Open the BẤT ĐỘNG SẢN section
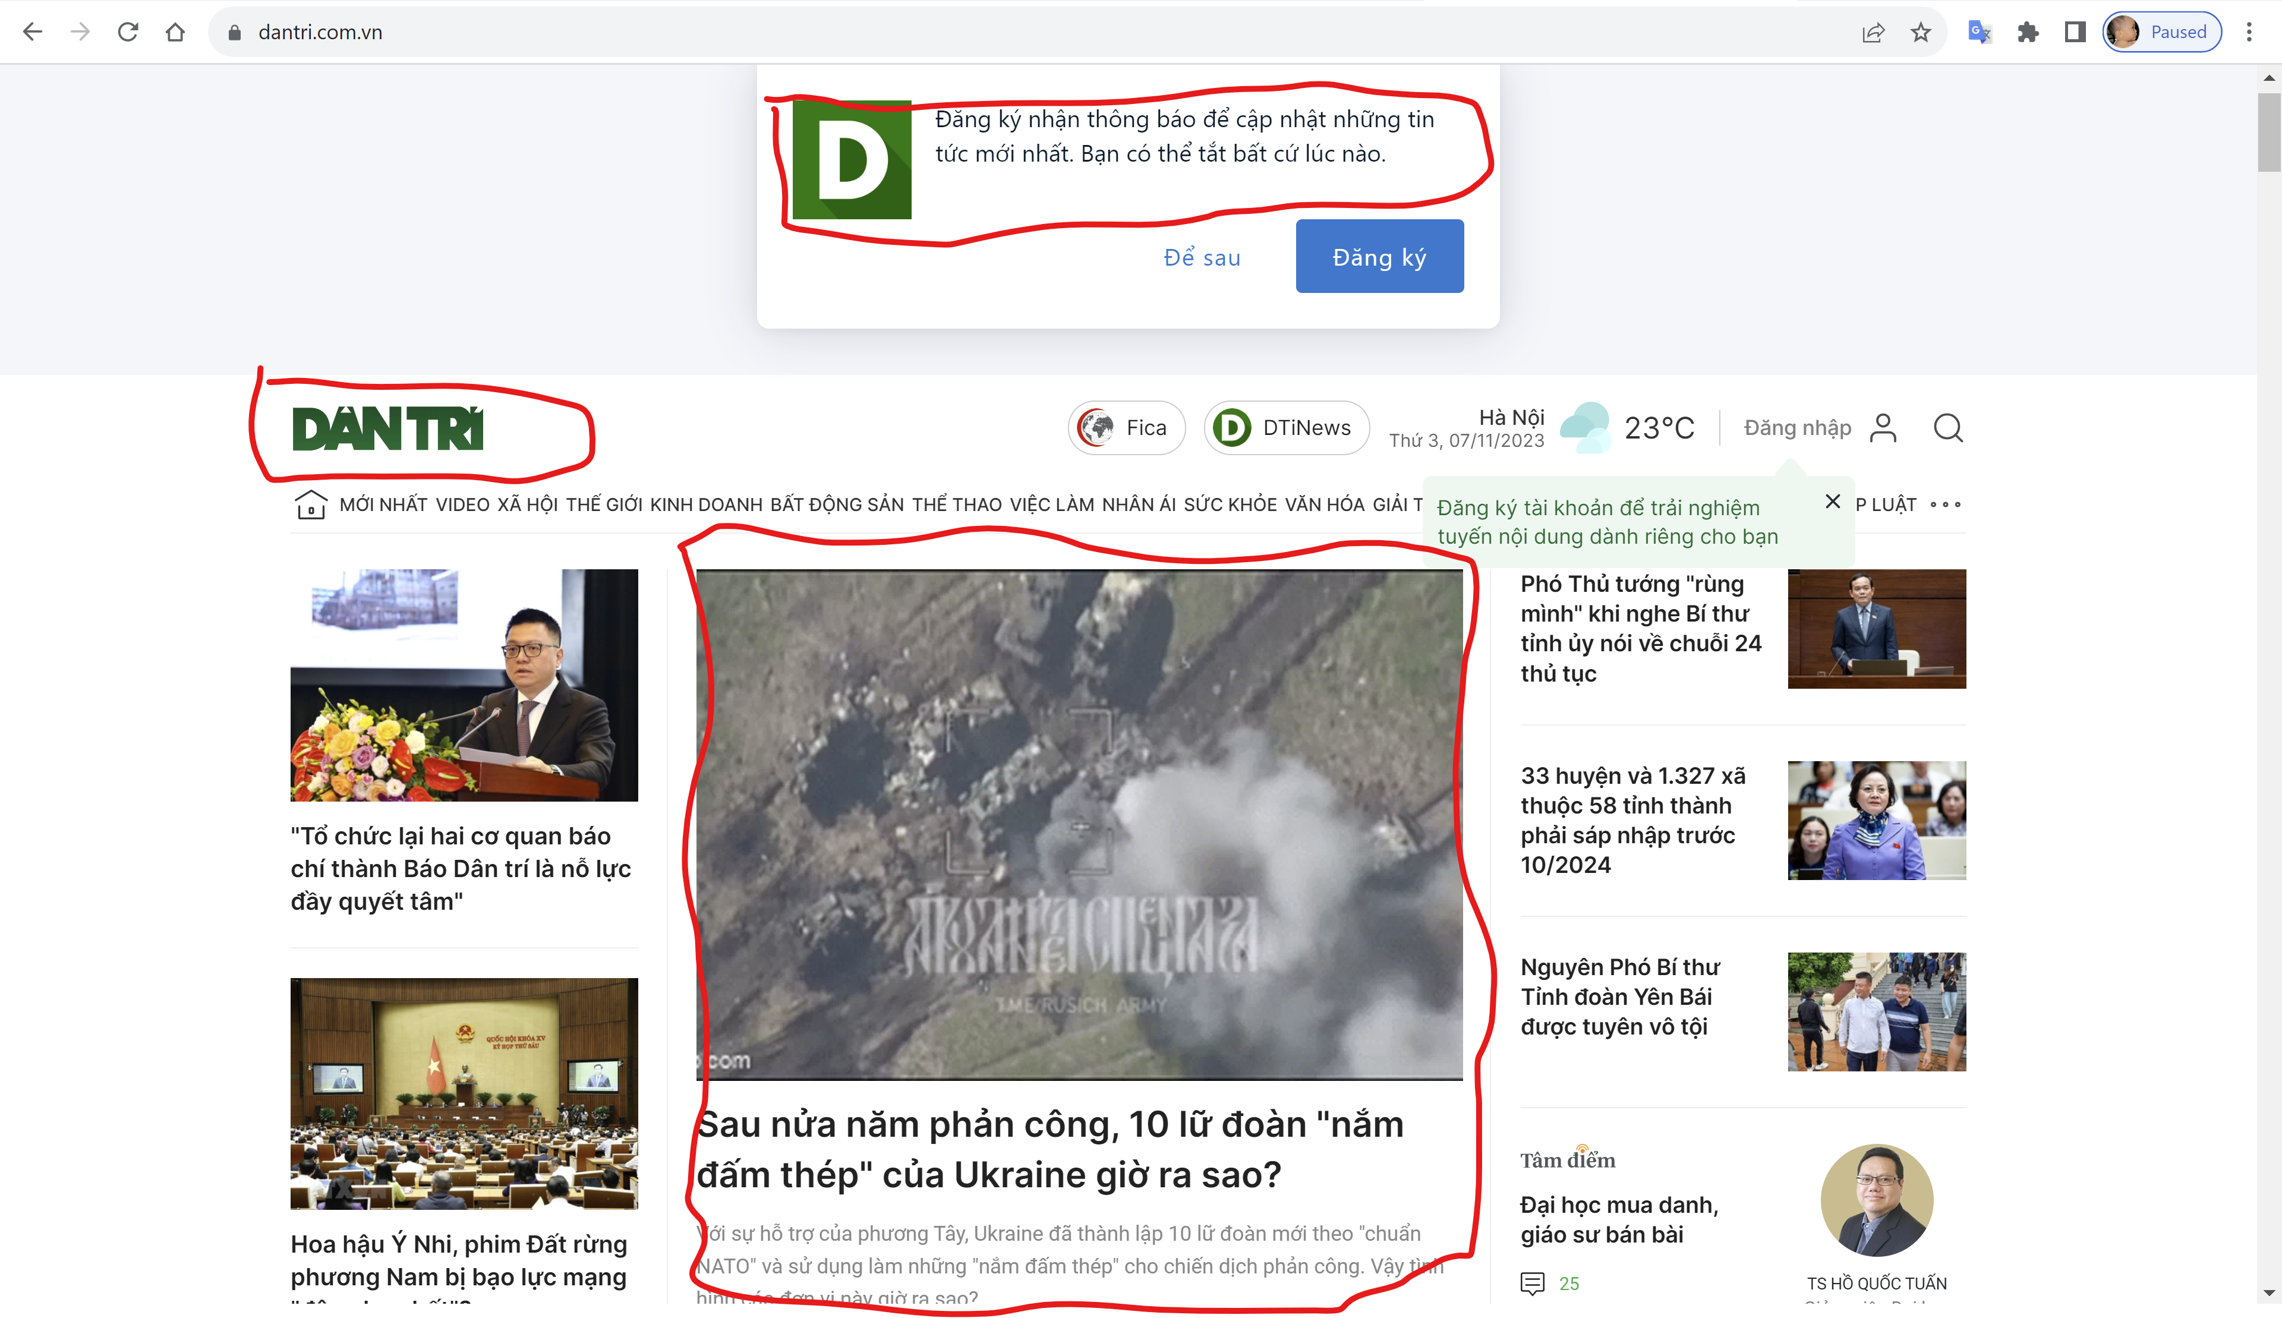The image size is (2282, 1318). 837,505
